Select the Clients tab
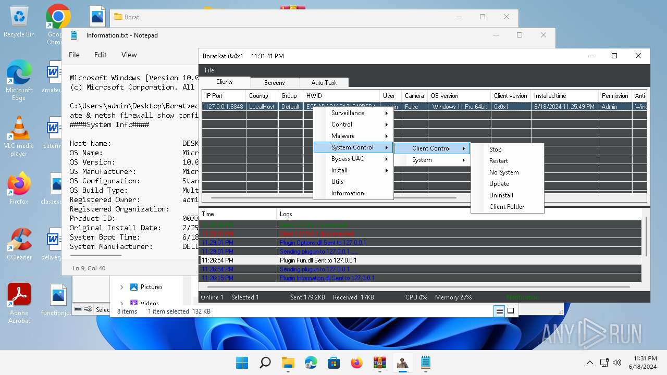The height and width of the screenshot is (375, 667). (x=225, y=82)
